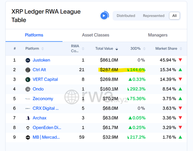The image size is (193, 151).
Task: Click the Ondo logo icon
Action: click(x=28, y=89)
